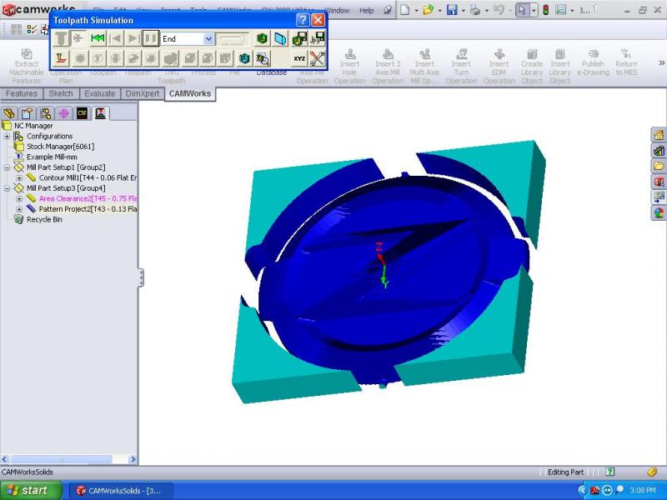
Task: Expand the command toolbar overflow chevron
Action: click(x=661, y=63)
